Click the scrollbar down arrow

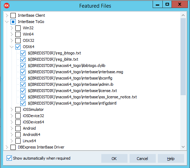pyautogui.click(x=183, y=147)
